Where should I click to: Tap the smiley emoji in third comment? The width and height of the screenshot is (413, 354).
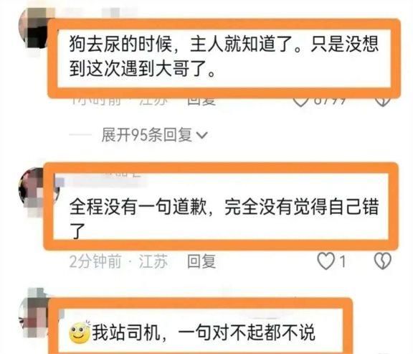[80, 332]
